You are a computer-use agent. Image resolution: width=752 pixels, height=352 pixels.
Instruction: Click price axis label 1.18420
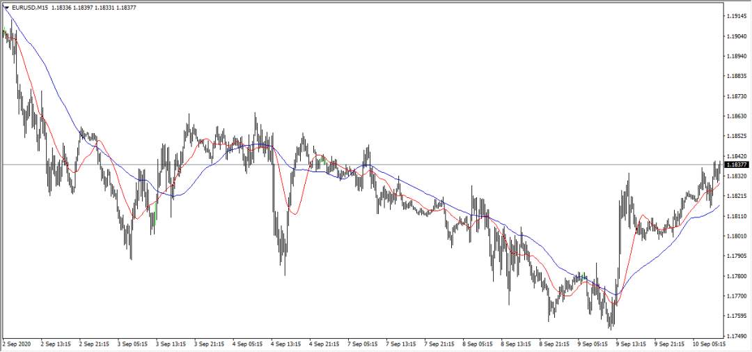pos(736,156)
